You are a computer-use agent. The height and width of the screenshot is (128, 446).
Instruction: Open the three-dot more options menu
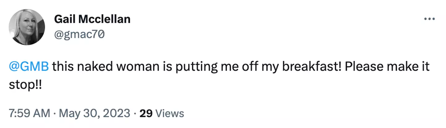click(429, 19)
